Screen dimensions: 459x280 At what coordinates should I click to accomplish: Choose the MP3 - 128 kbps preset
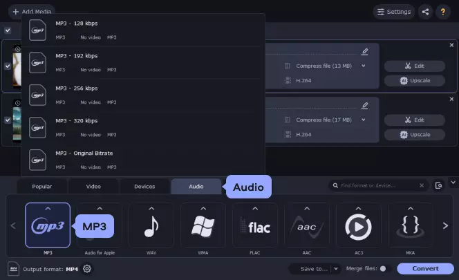[143, 30]
